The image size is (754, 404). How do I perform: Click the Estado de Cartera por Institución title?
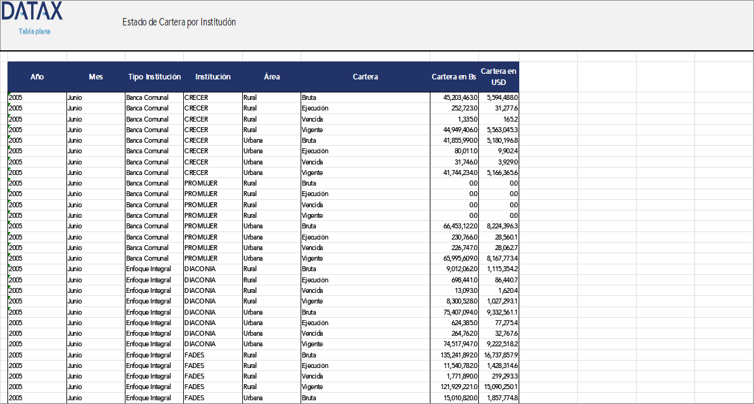coord(179,22)
